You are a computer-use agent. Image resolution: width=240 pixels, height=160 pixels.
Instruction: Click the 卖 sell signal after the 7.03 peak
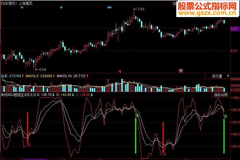click(x=137, y=116)
